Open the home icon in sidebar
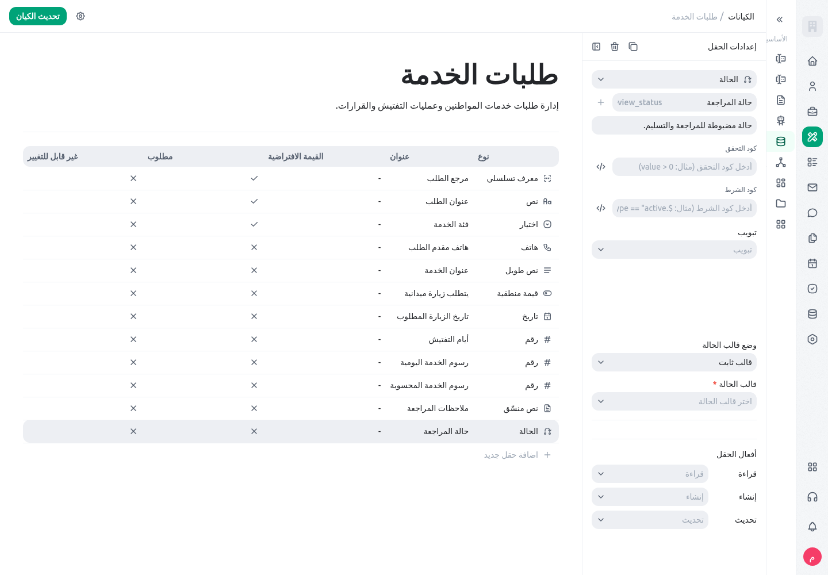828x575 pixels. (x=812, y=61)
